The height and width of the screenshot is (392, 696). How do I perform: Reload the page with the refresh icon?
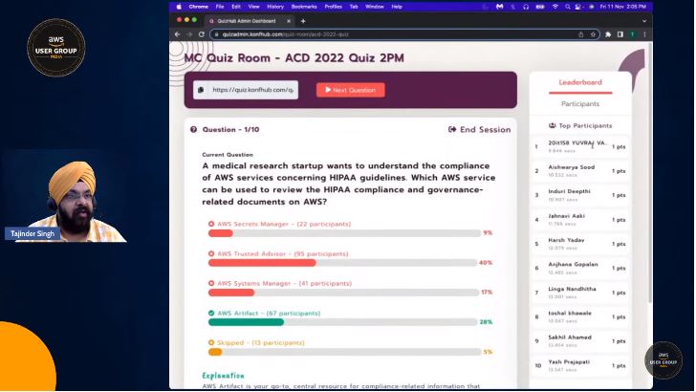pyautogui.click(x=201, y=34)
